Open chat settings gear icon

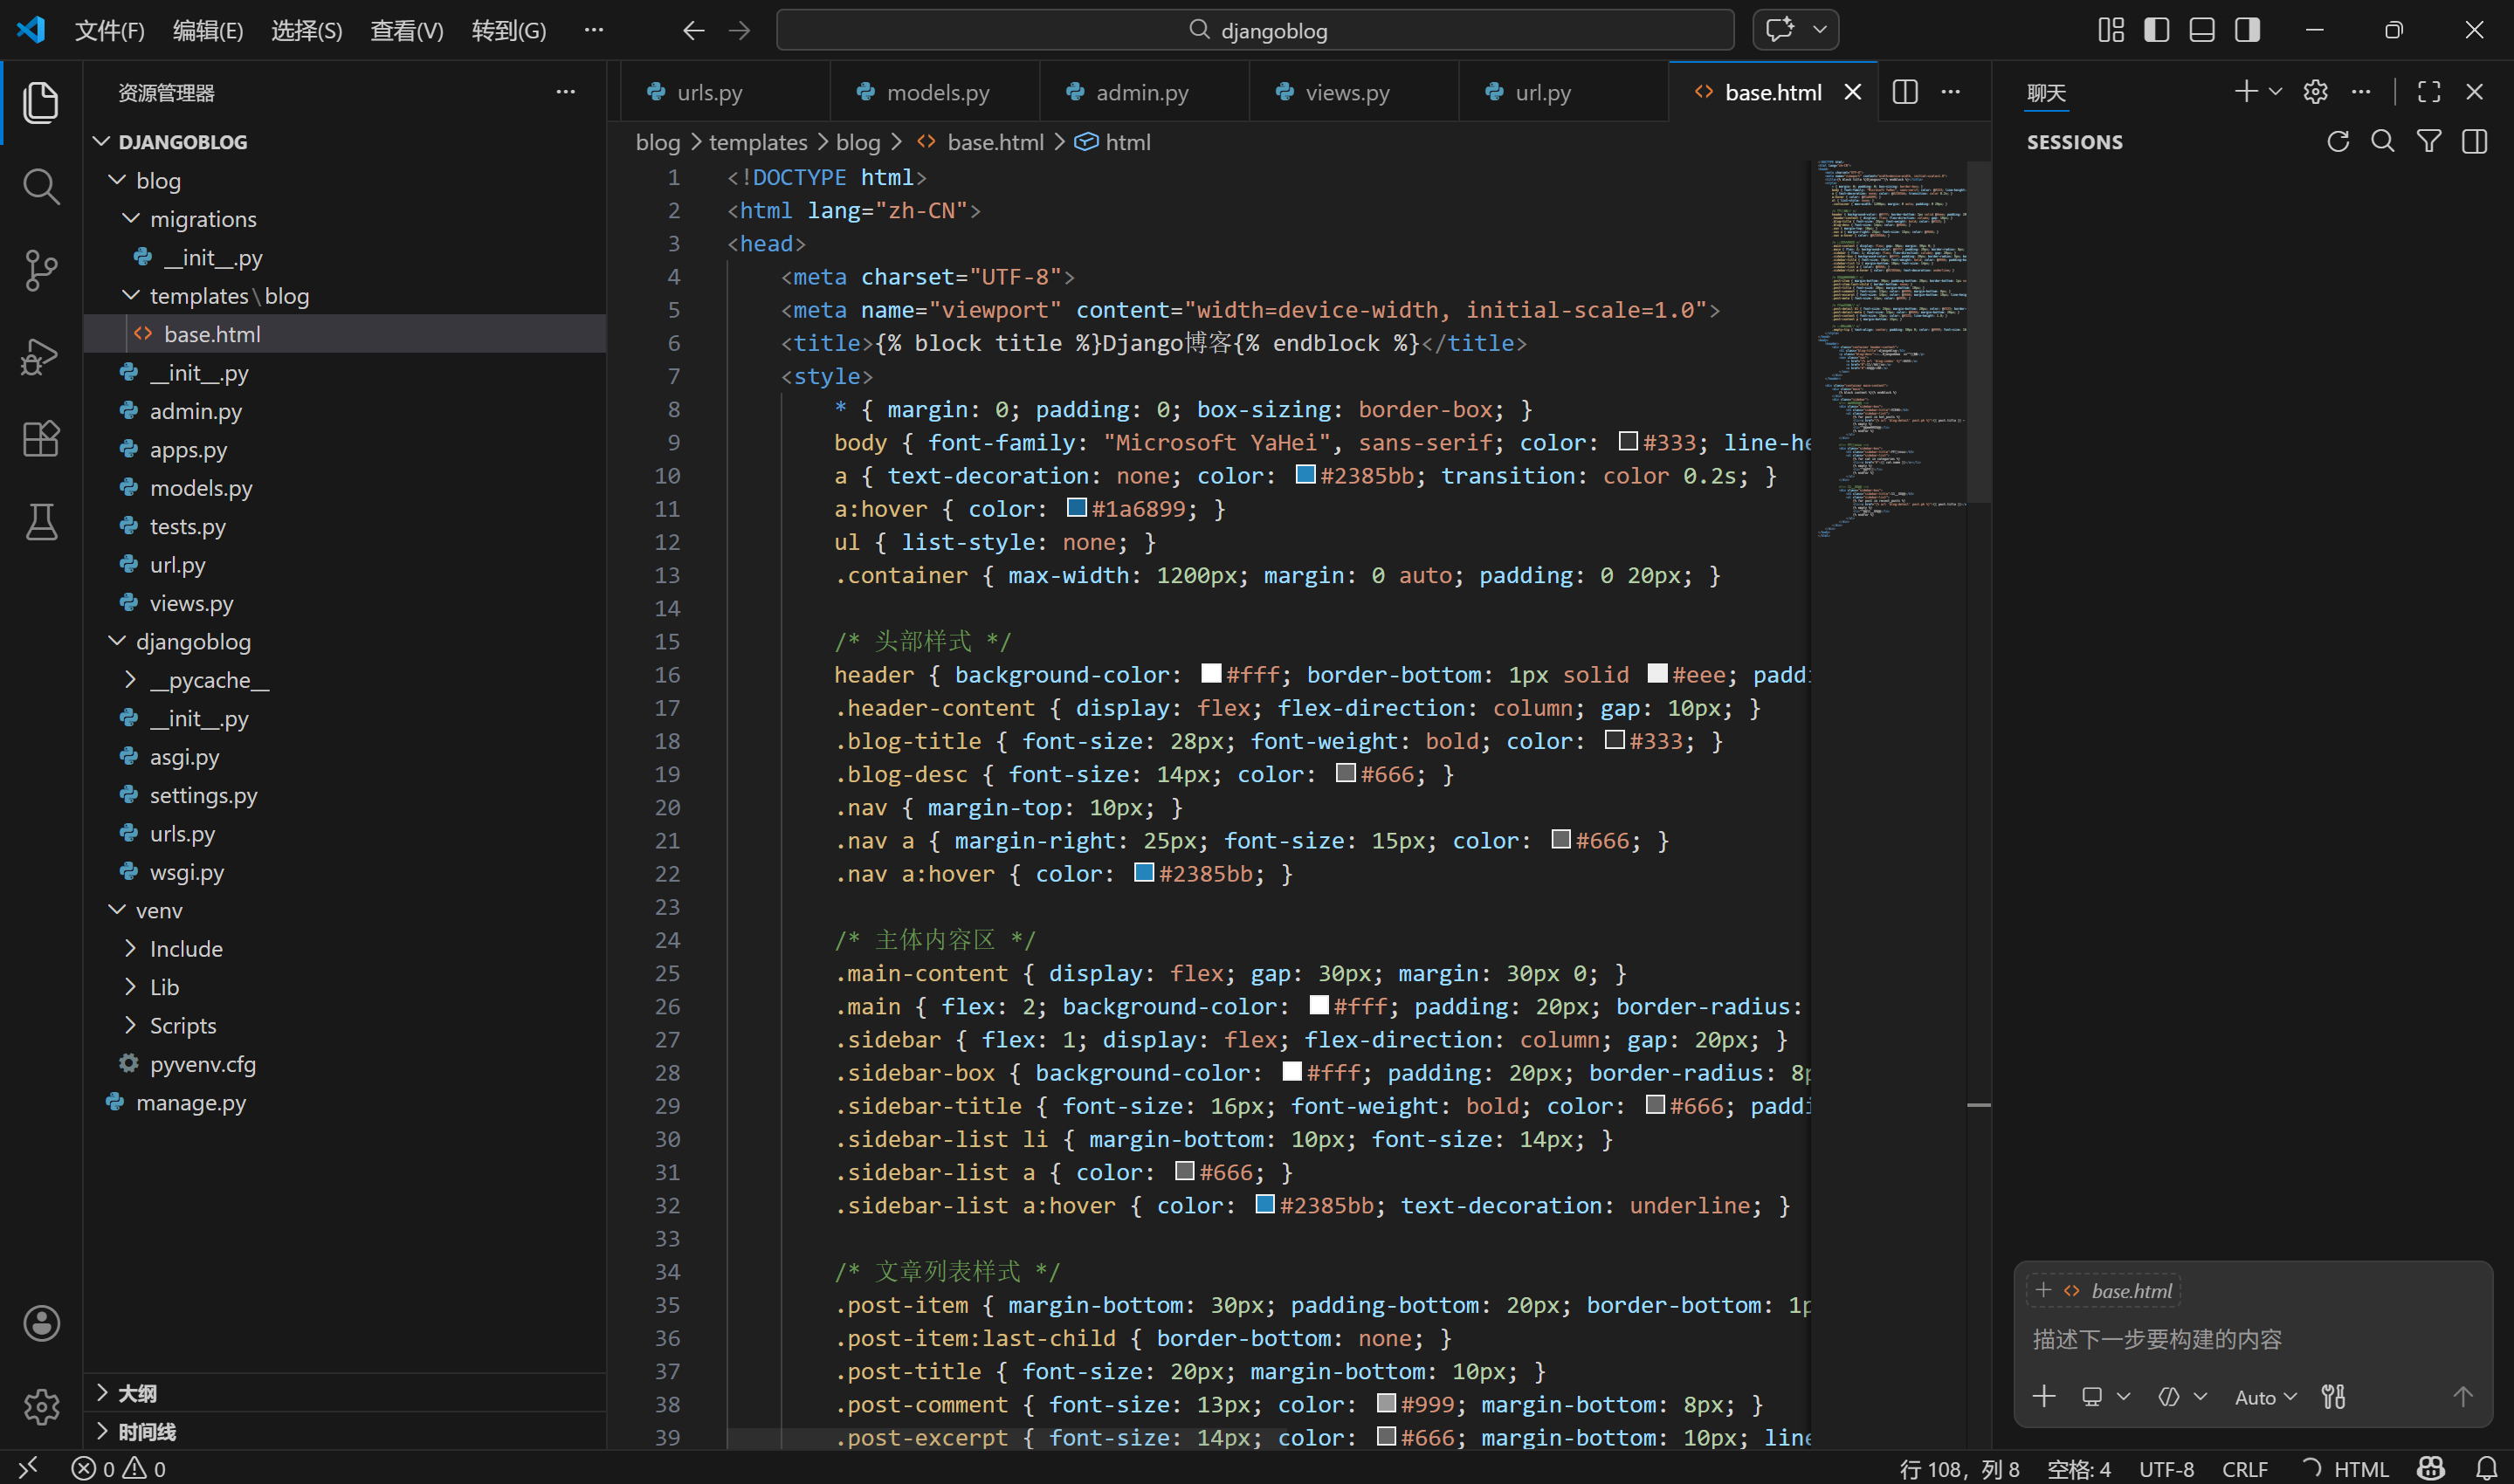pyautogui.click(x=2315, y=92)
